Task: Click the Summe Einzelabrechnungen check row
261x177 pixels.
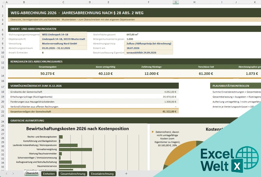Action: coord(236,92)
